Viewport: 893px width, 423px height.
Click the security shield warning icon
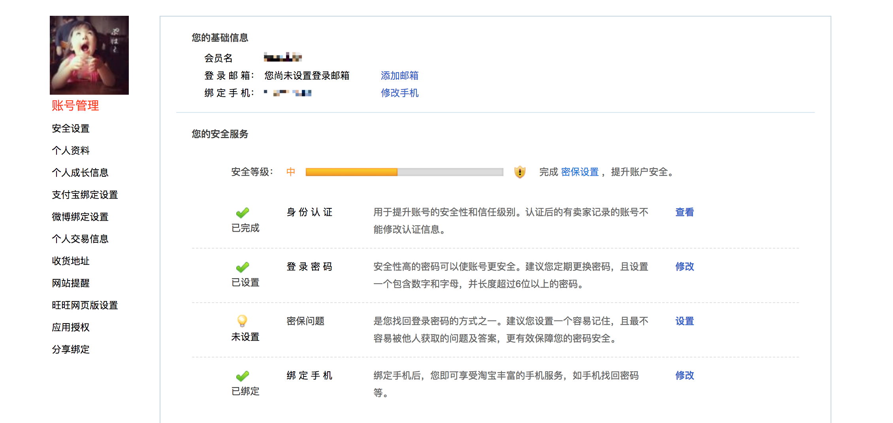(520, 172)
